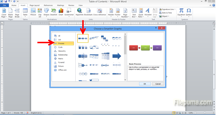Expand the Object dropdown arrow
The height and width of the screenshot is (115, 216).
click(169, 16)
